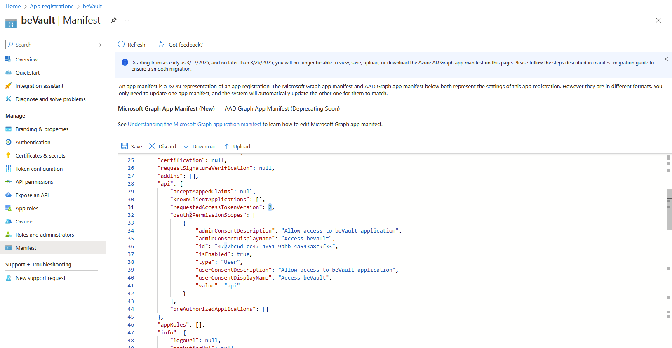
Task: Download the manifest via the arrow icon
Action: tap(186, 146)
